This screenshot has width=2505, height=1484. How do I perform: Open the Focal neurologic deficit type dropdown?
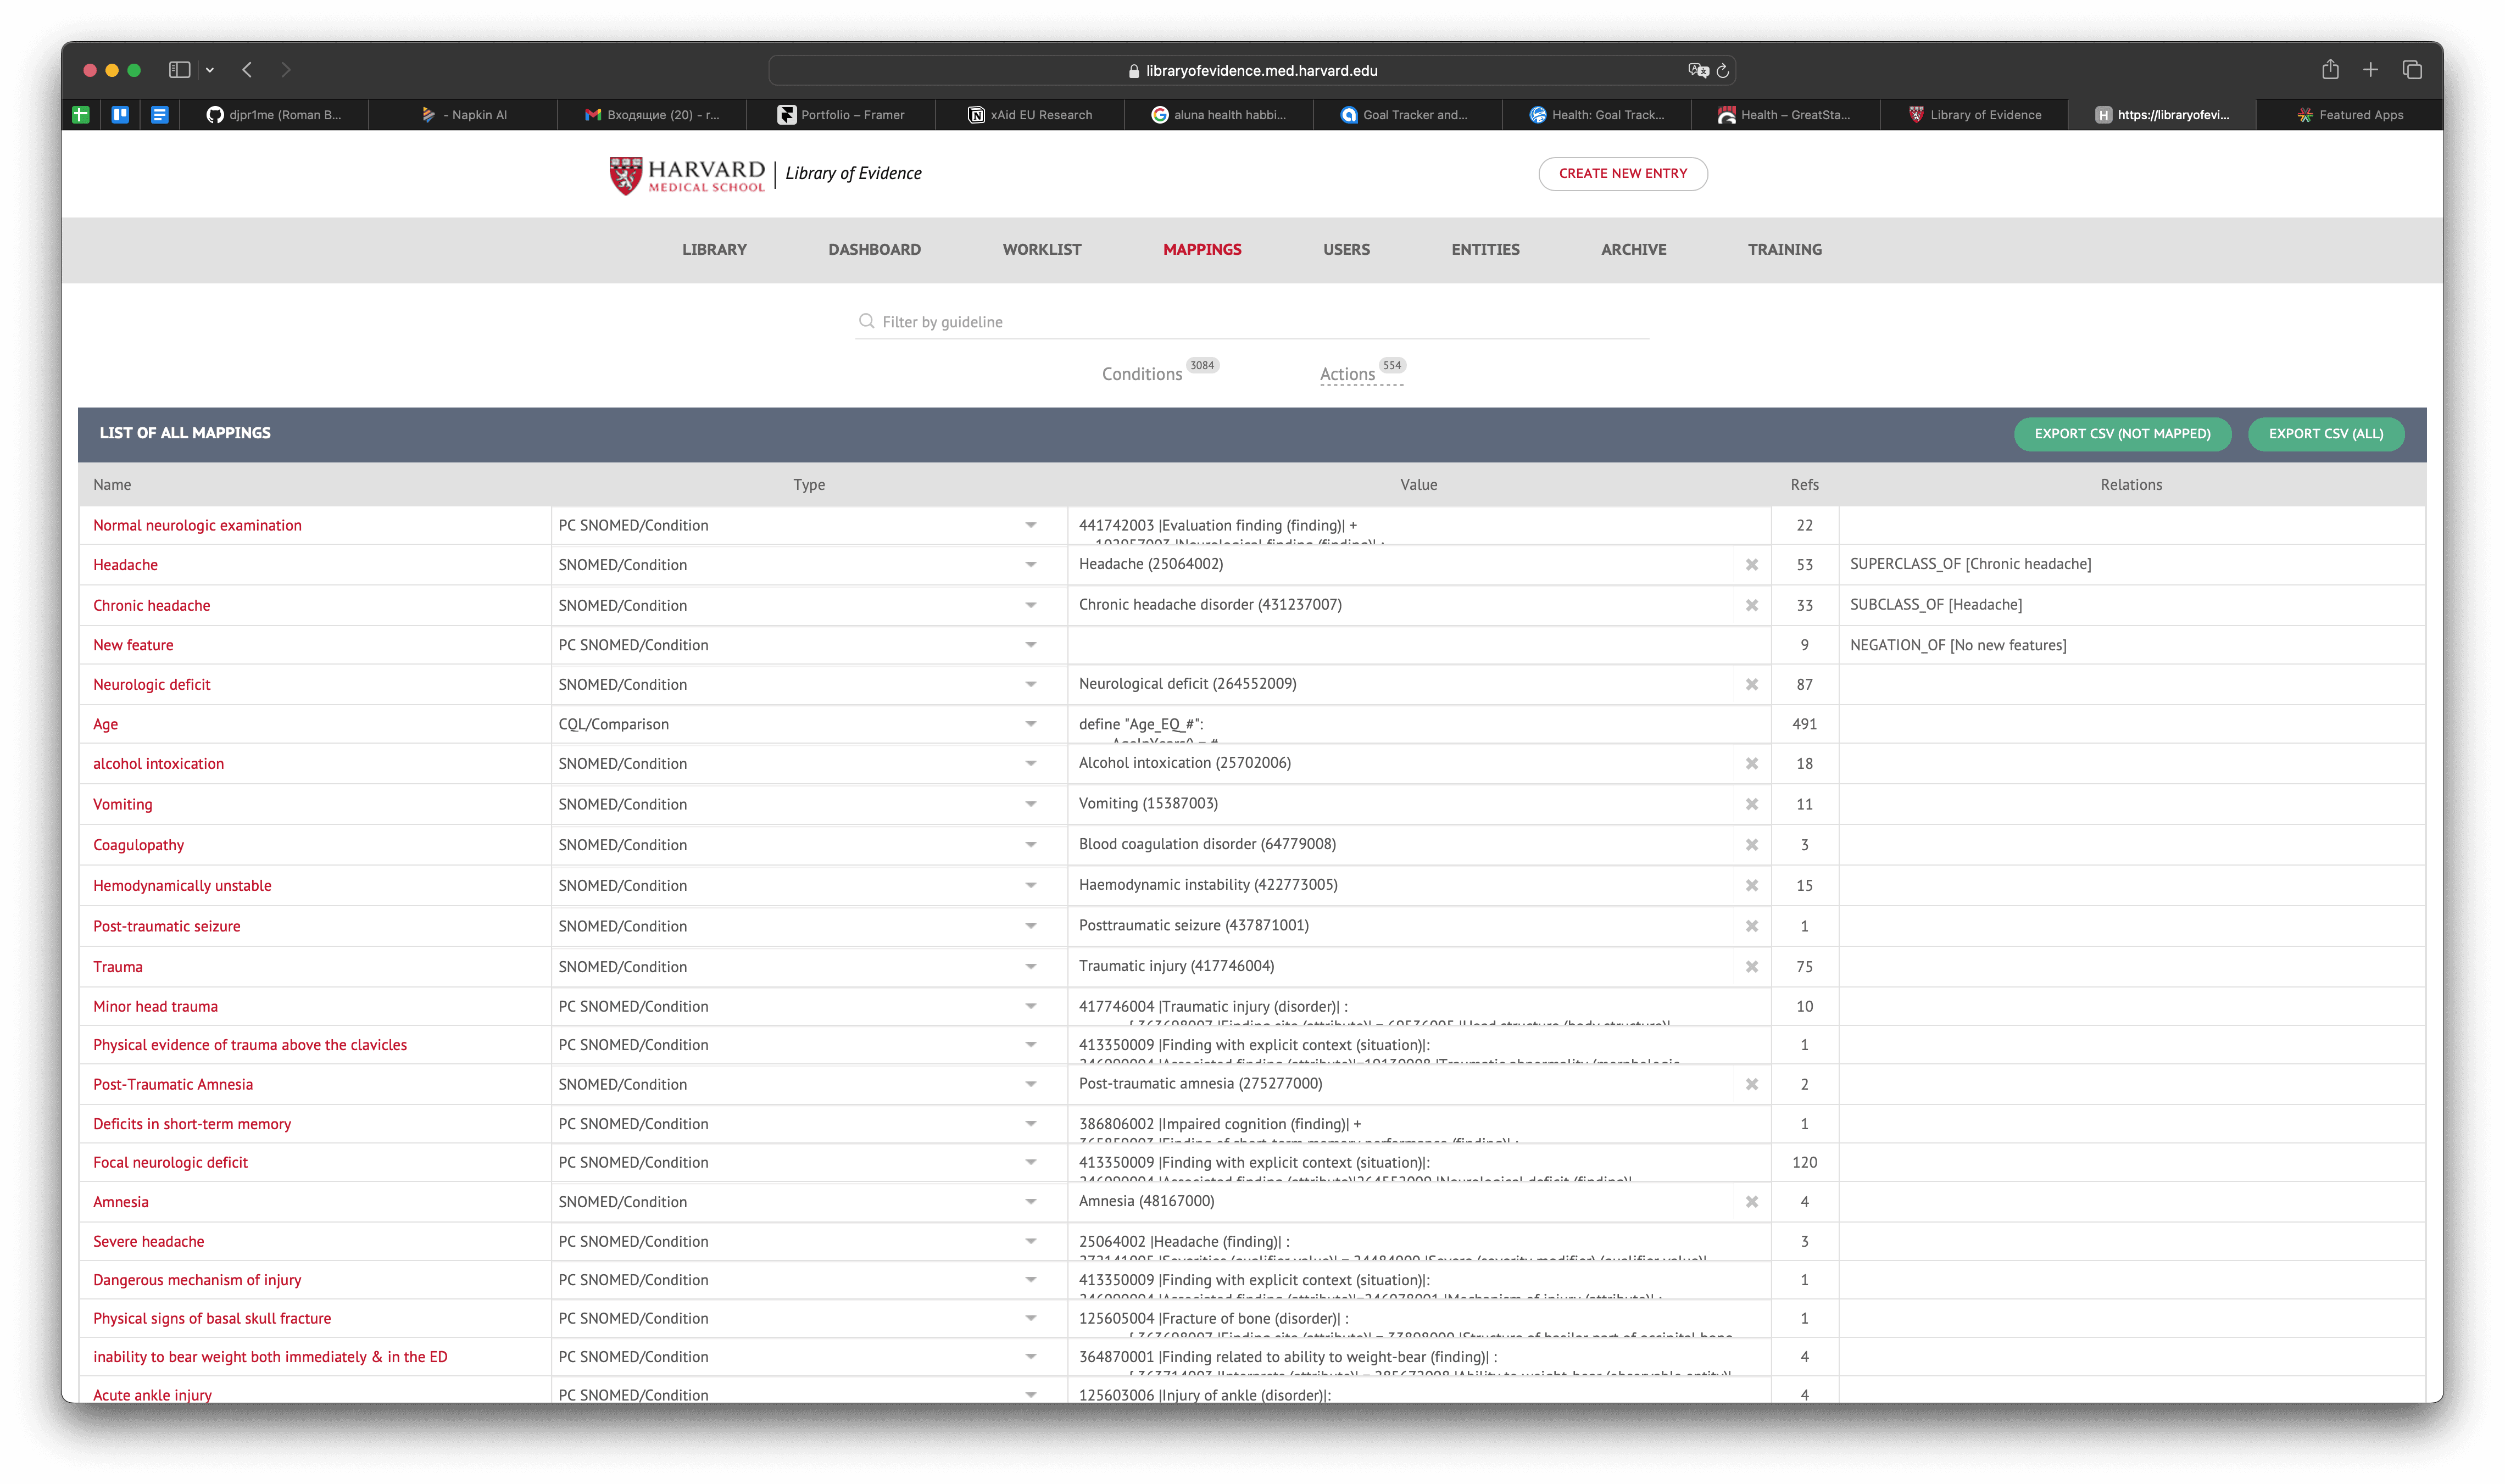1030,1162
